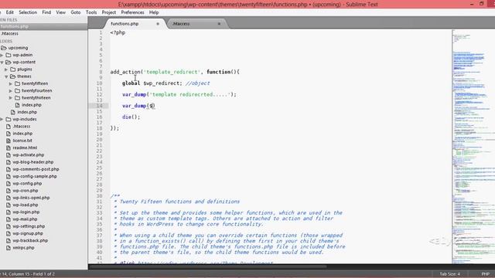Open the Find menu
The height and width of the screenshot is (278, 495).
pyautogui.click(x=46, y=12)
